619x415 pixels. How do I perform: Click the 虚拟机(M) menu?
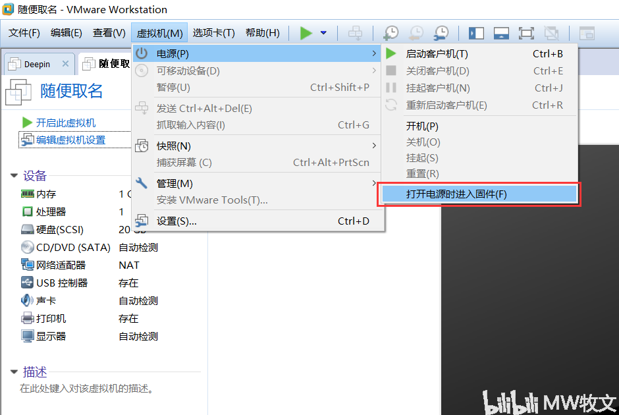pyautogui.click(x=159, y=33)
